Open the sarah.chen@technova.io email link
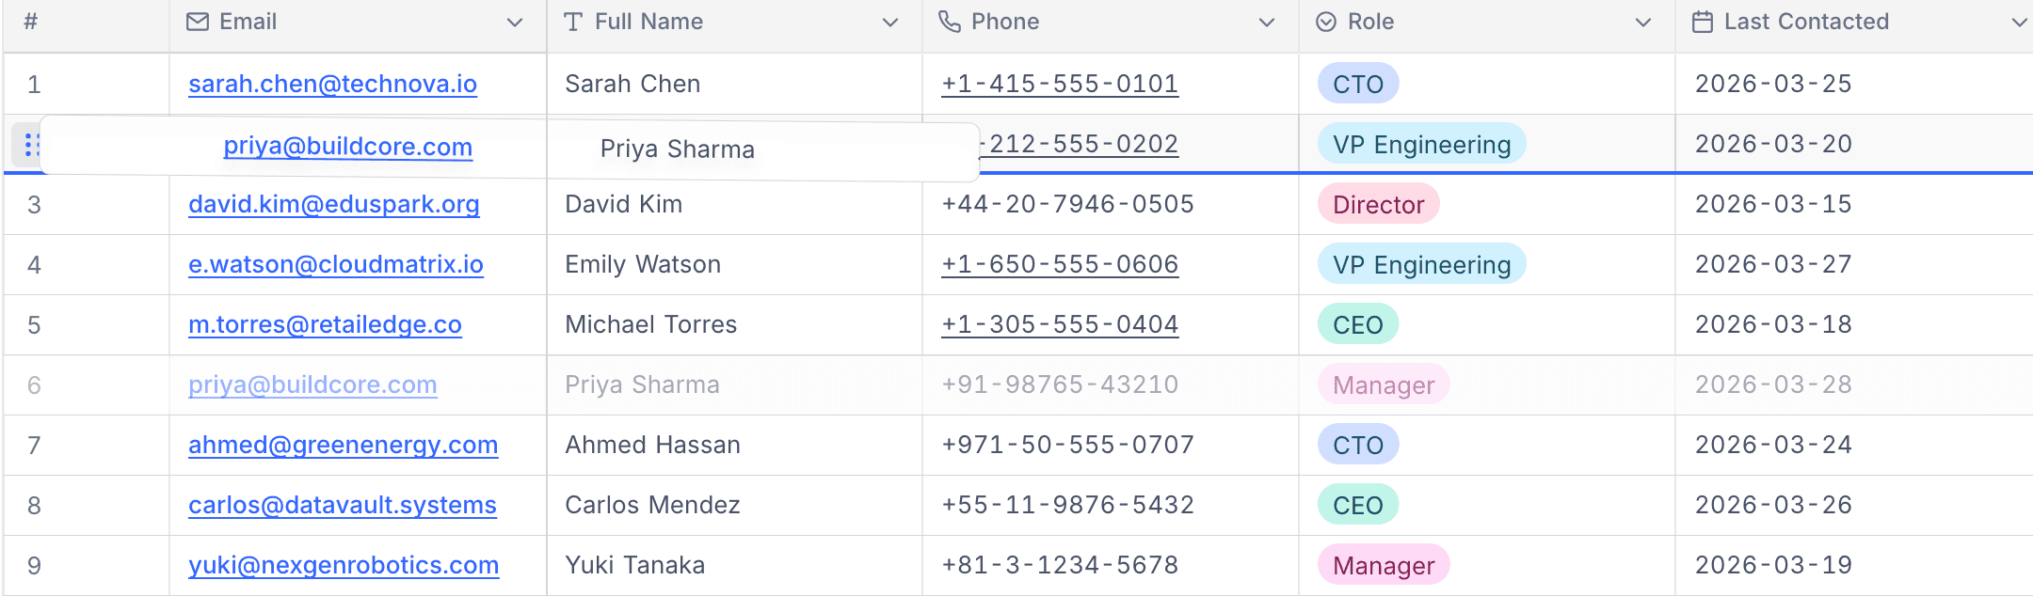 332,84
